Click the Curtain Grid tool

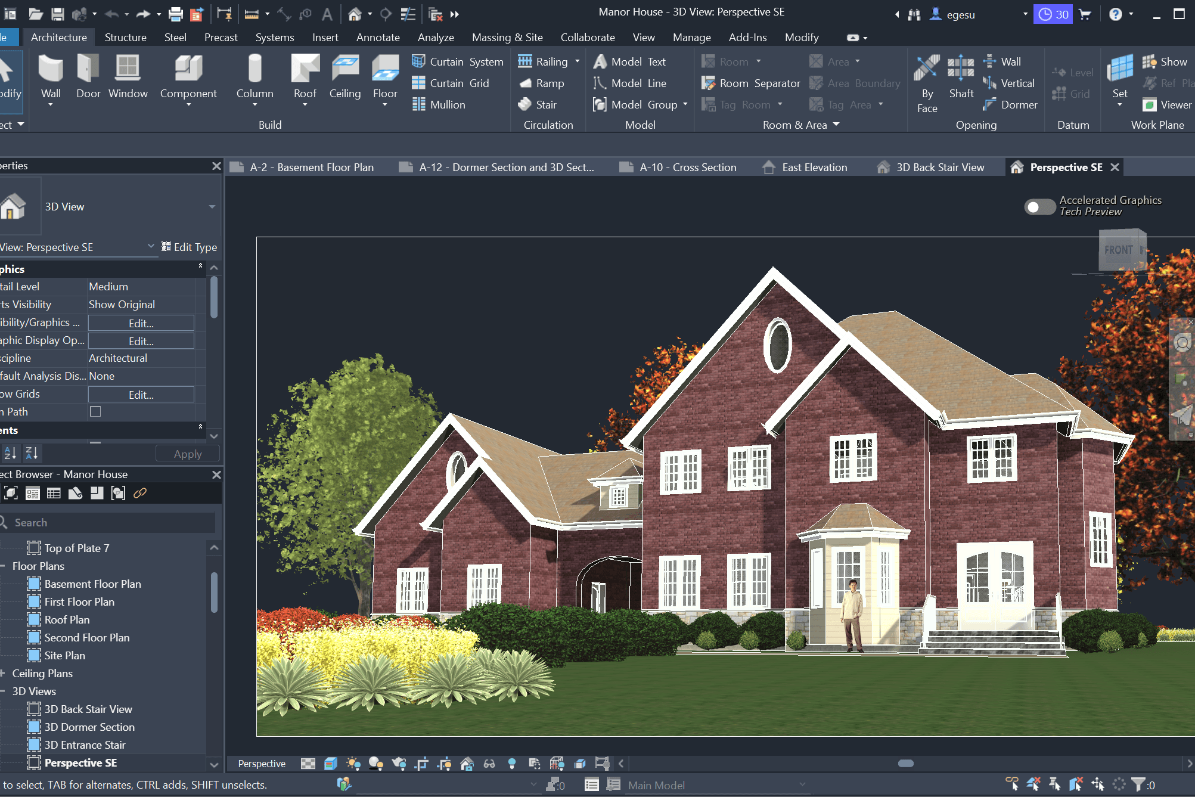tap(451, 83)
